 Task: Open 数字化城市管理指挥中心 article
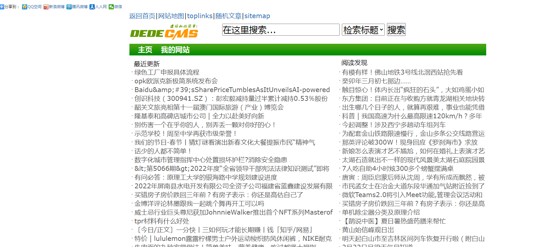point(211,160)
